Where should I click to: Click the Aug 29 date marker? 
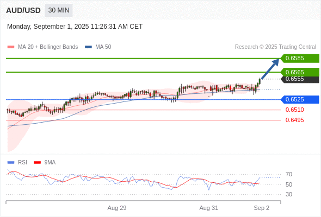pos(117,208)
